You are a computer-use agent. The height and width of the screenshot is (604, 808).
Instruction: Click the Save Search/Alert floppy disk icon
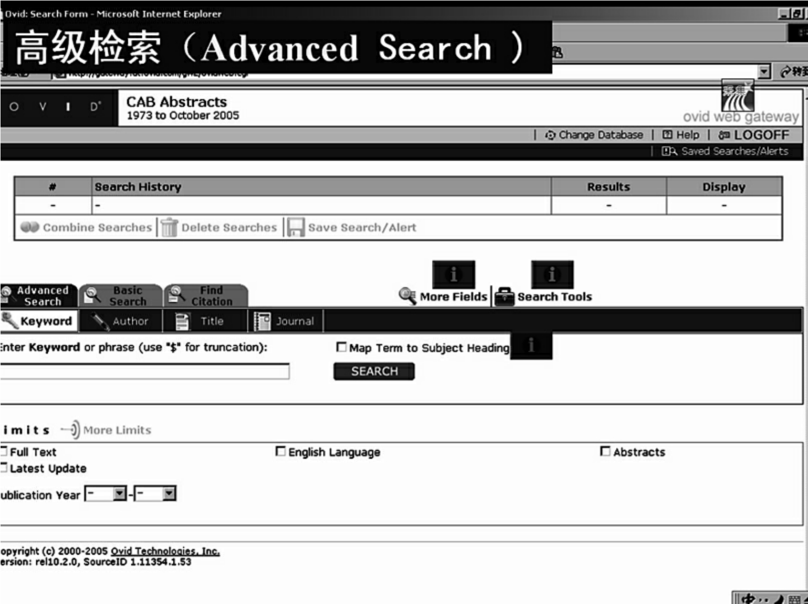pos(296,227)
